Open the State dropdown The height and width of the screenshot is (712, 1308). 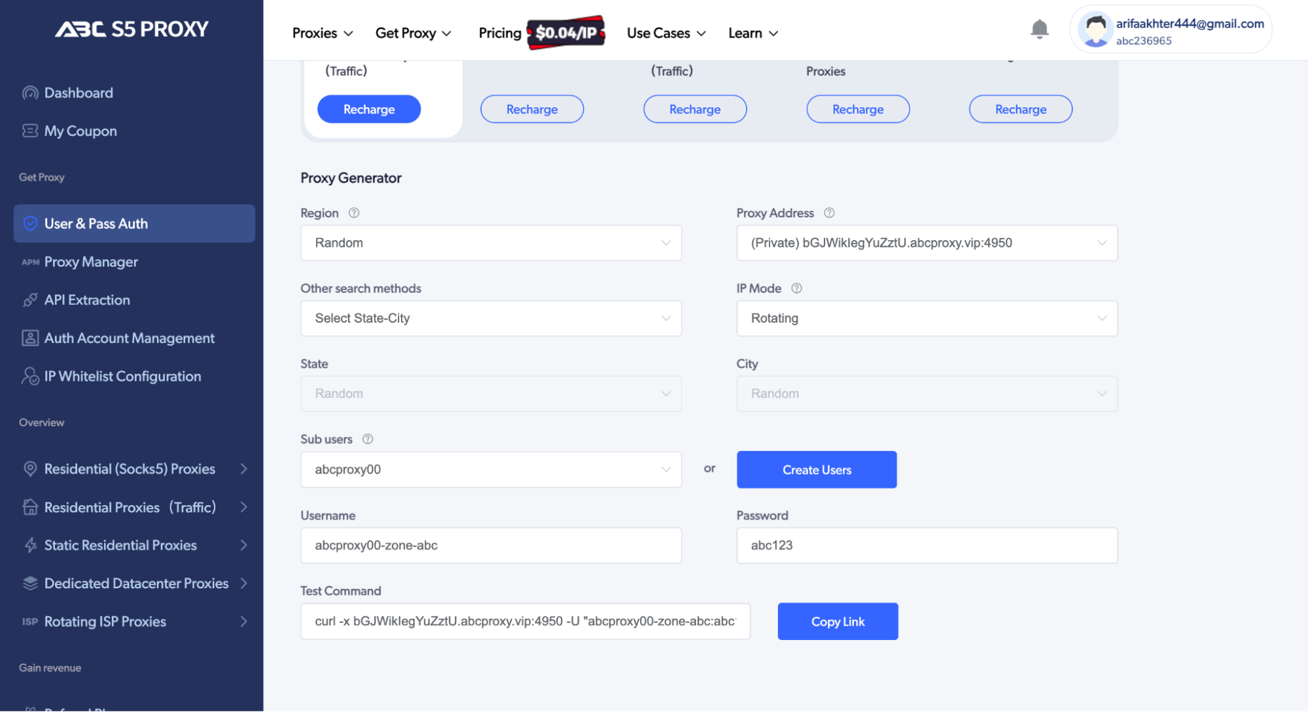click(x=491, y=393)
